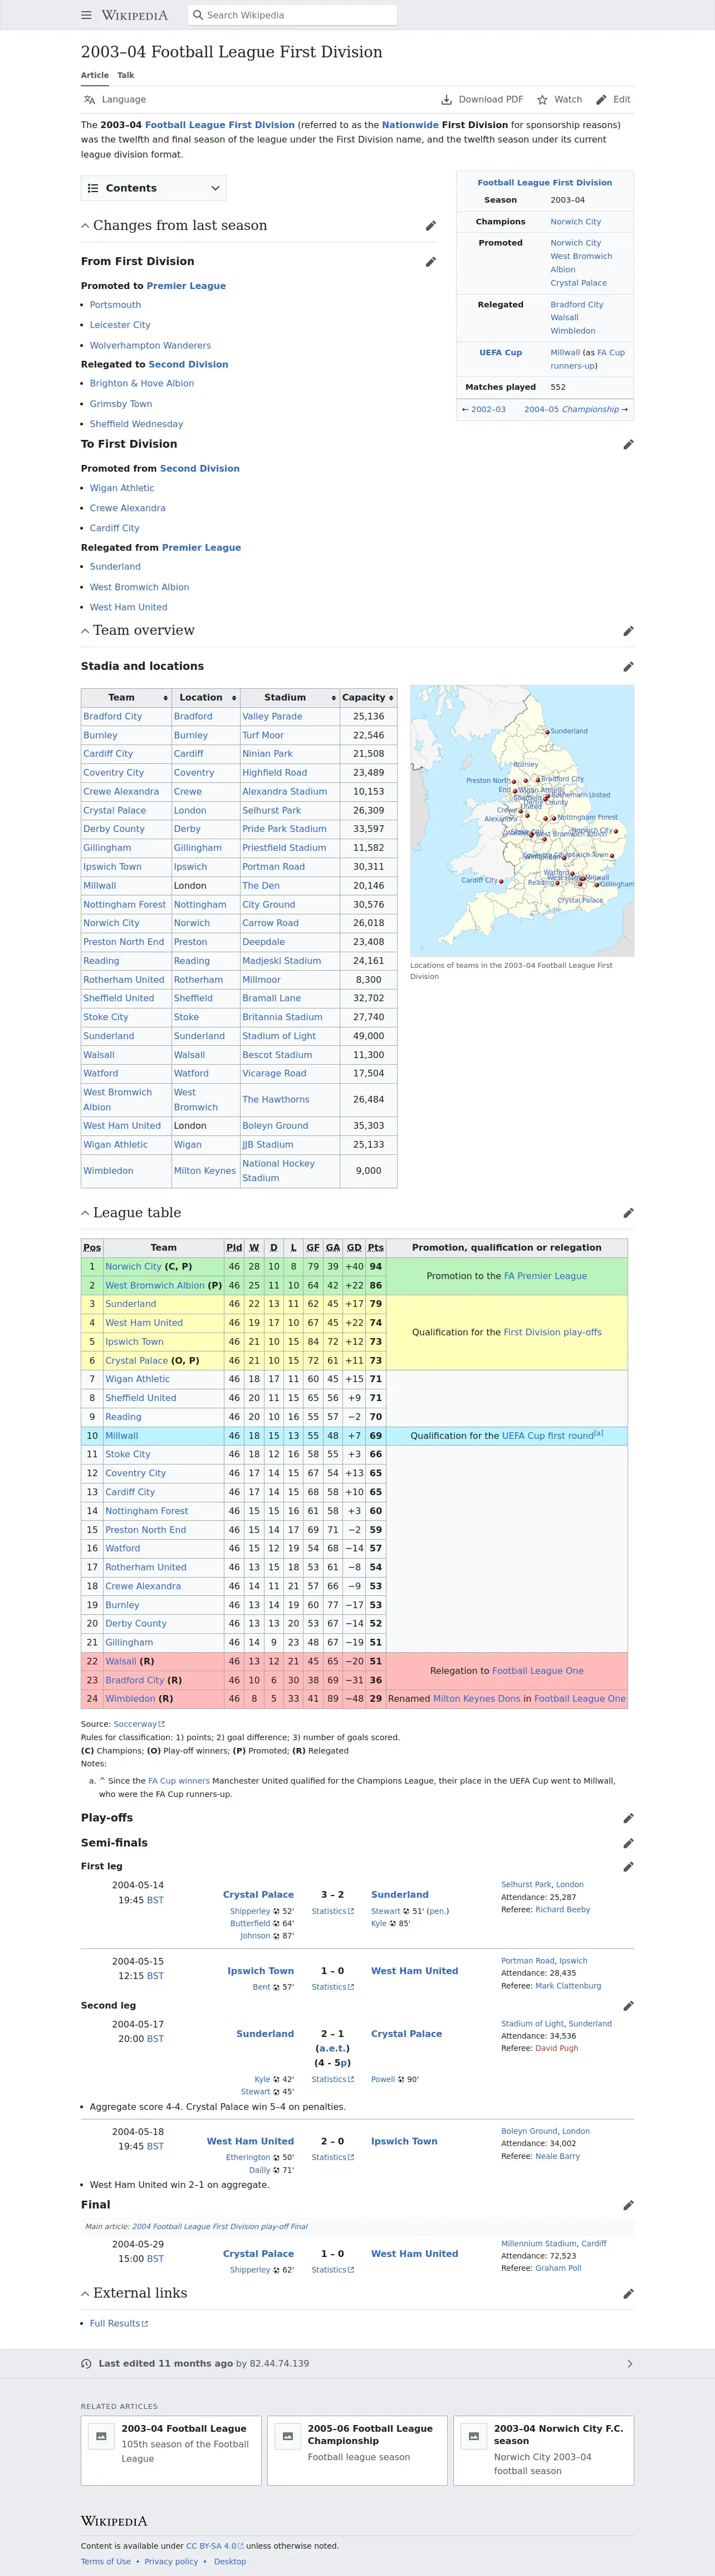Open the 2004 play-off Final main article
The width and height of the screenshot is (715, 2576).
[220, 2227]
